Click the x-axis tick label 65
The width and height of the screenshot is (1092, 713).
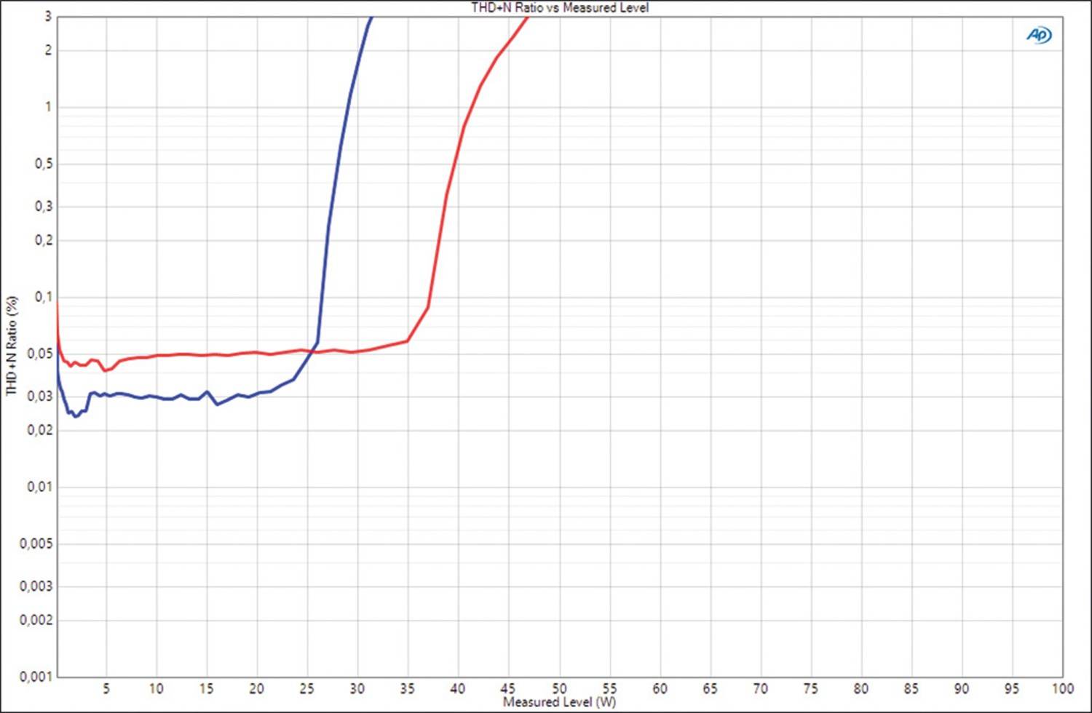pos(710,688)
